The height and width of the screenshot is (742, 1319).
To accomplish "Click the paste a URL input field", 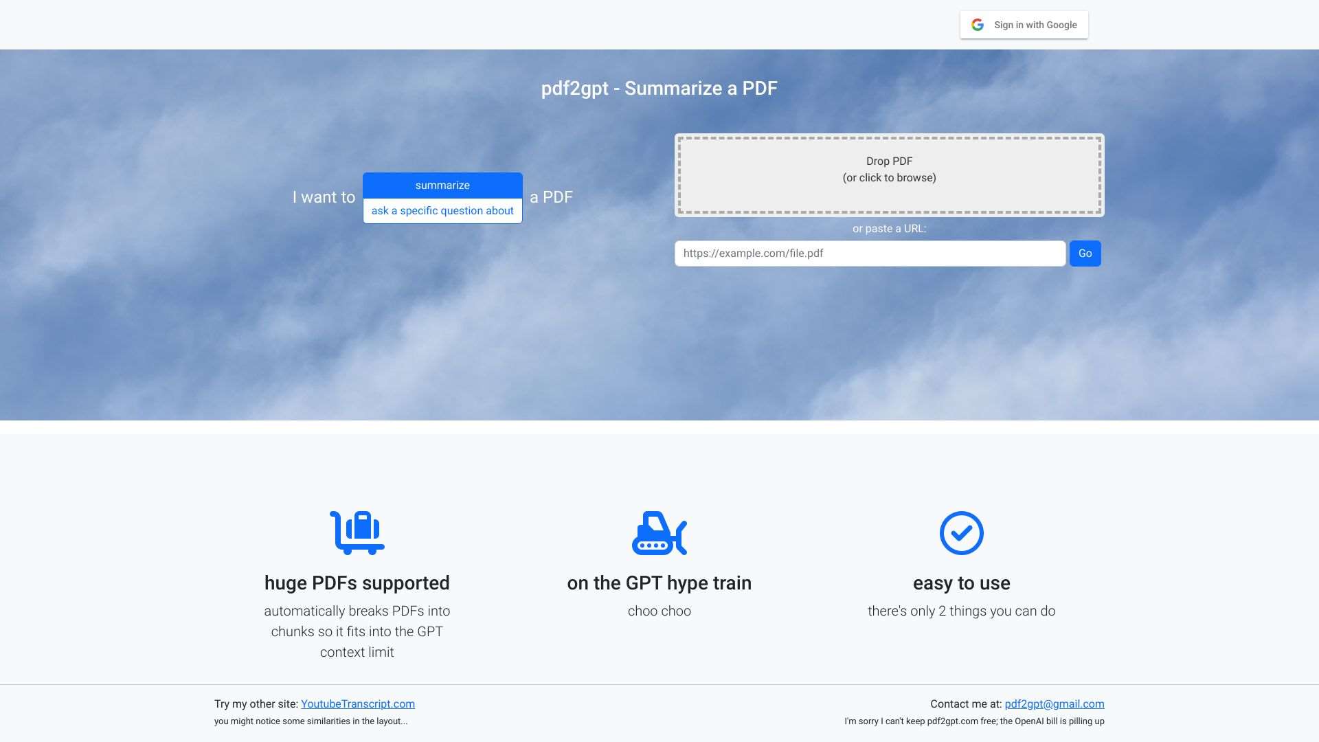I will [870, 253].
